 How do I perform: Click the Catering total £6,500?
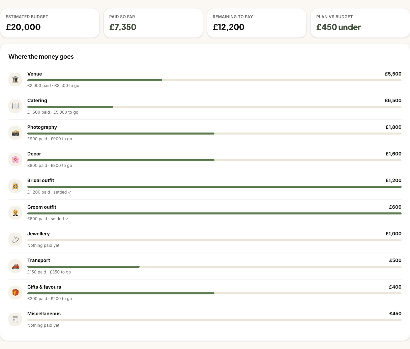[x=393, y=100]
